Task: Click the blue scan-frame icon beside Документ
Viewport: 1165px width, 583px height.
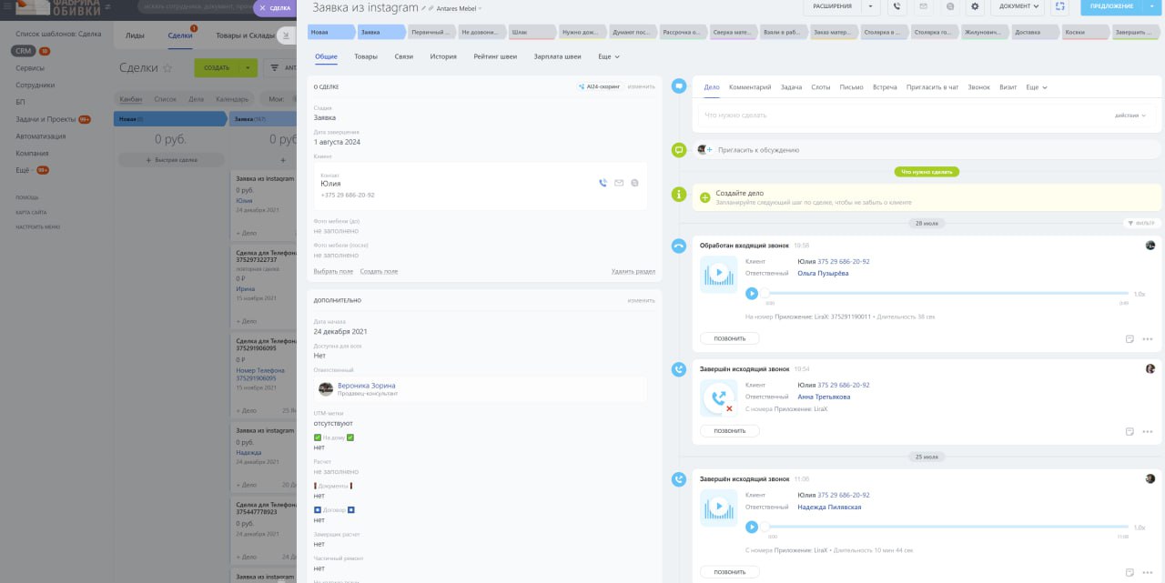Action: click(1059, 6)
